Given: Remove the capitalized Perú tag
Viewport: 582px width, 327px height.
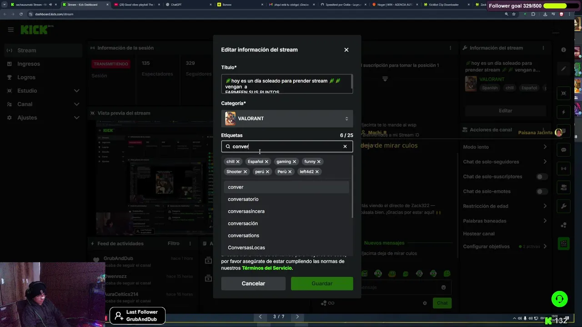Looking at the screenshot, I should (290, 172).
